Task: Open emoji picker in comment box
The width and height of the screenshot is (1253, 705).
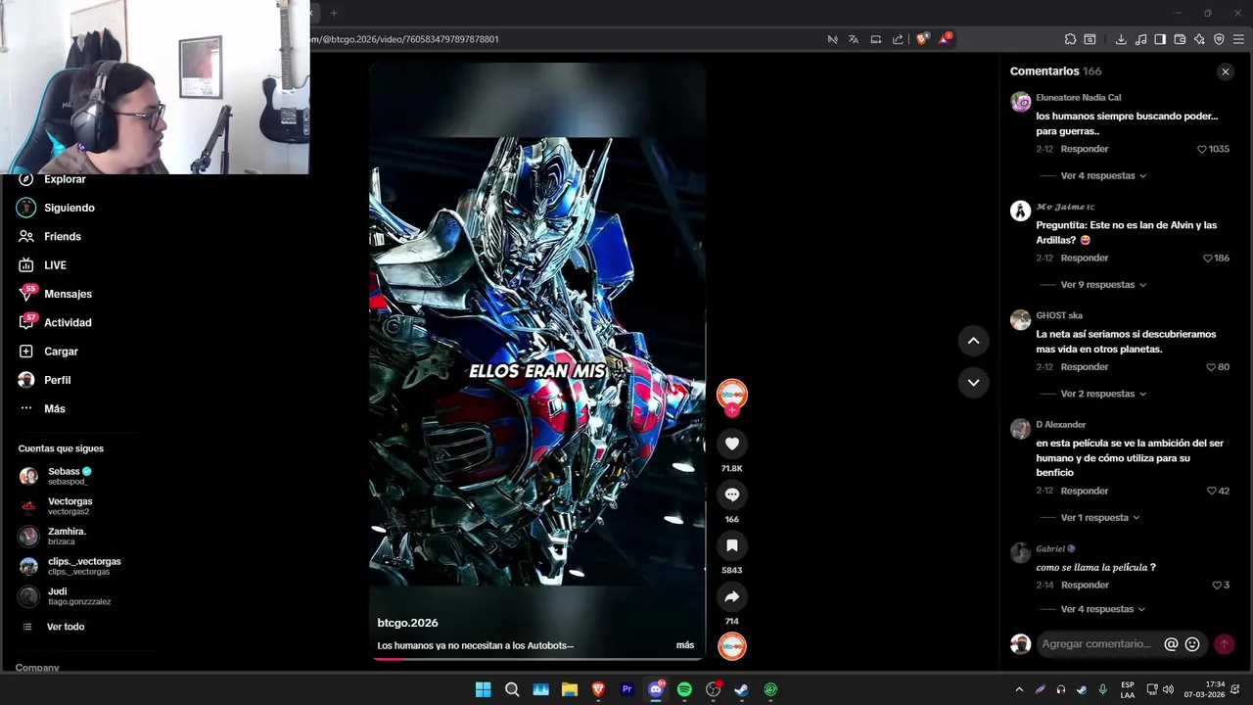Action: (x=1192, y=644)
